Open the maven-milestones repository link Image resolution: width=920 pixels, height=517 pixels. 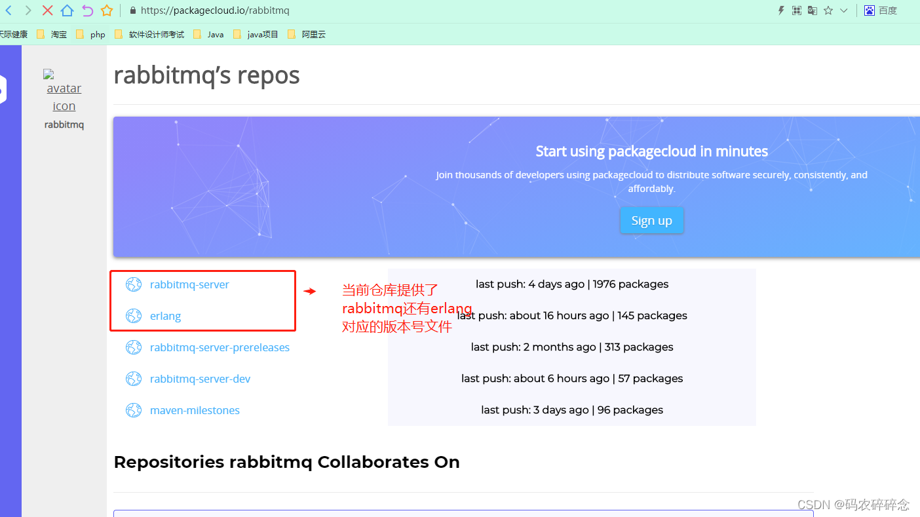pos(195,410)
